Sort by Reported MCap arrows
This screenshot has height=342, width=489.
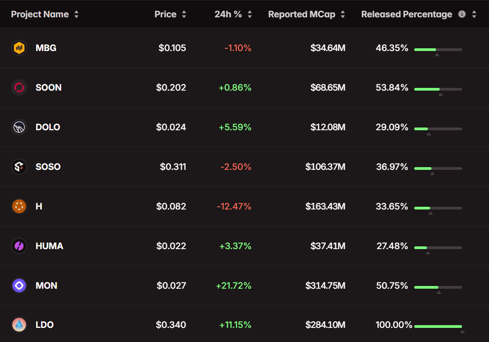click(343, 14)
